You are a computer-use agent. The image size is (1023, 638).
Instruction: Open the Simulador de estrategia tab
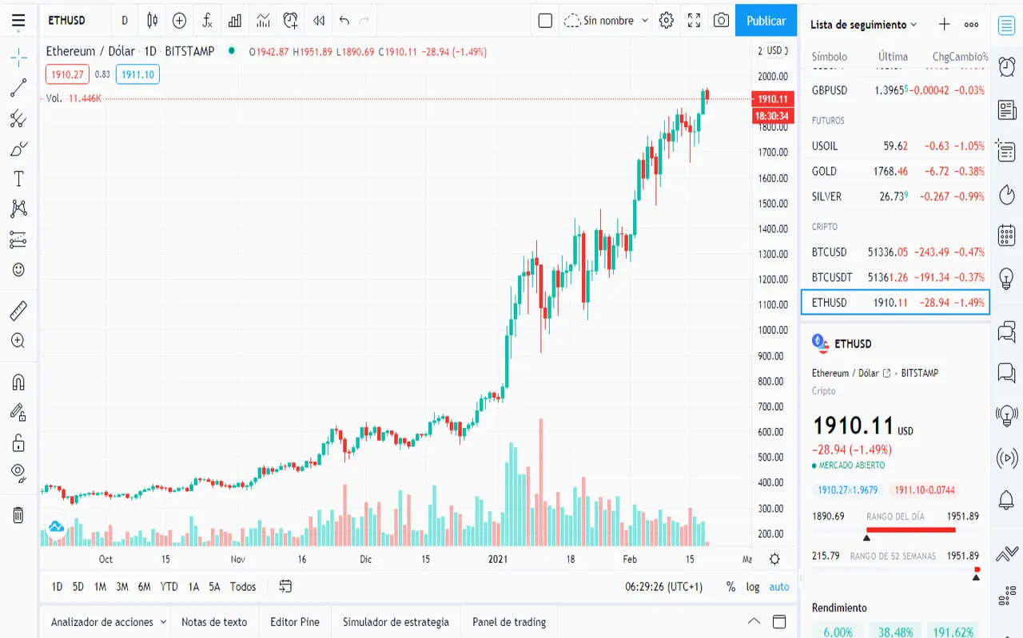pos(396,622)
